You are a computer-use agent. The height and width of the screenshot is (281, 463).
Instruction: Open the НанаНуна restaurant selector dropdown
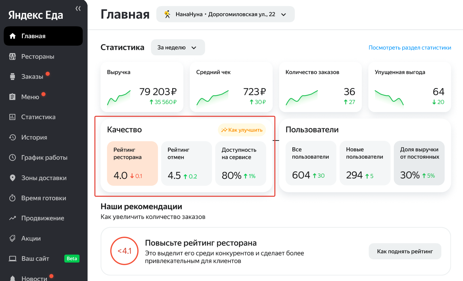[x=226, y=14]
